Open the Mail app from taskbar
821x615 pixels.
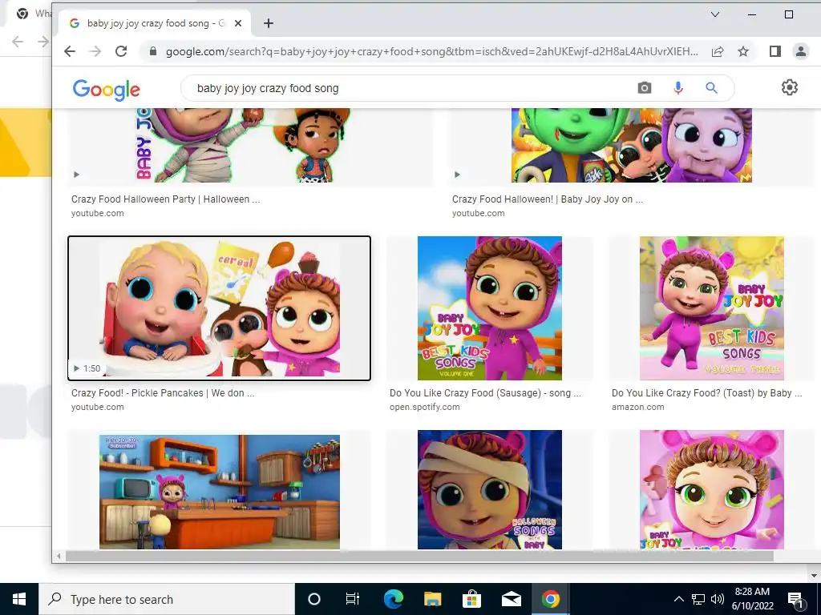coord(511,599)
